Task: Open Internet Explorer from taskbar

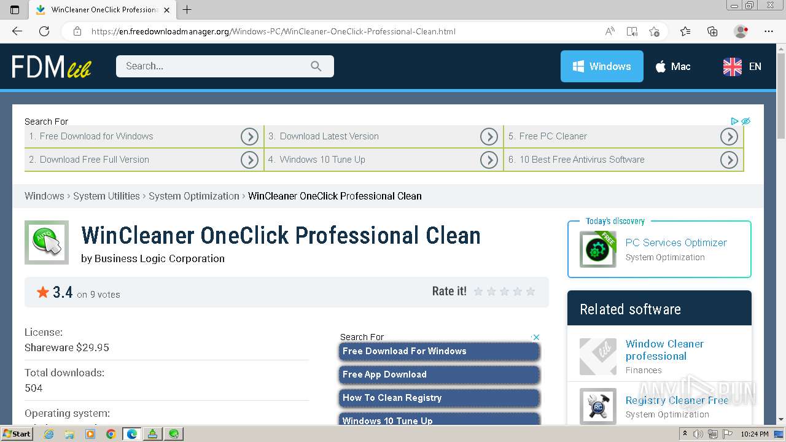Action: click(49, 434)
